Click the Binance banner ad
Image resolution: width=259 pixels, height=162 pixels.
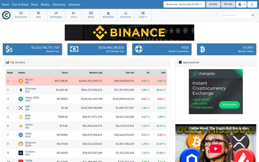click(129, 32)
